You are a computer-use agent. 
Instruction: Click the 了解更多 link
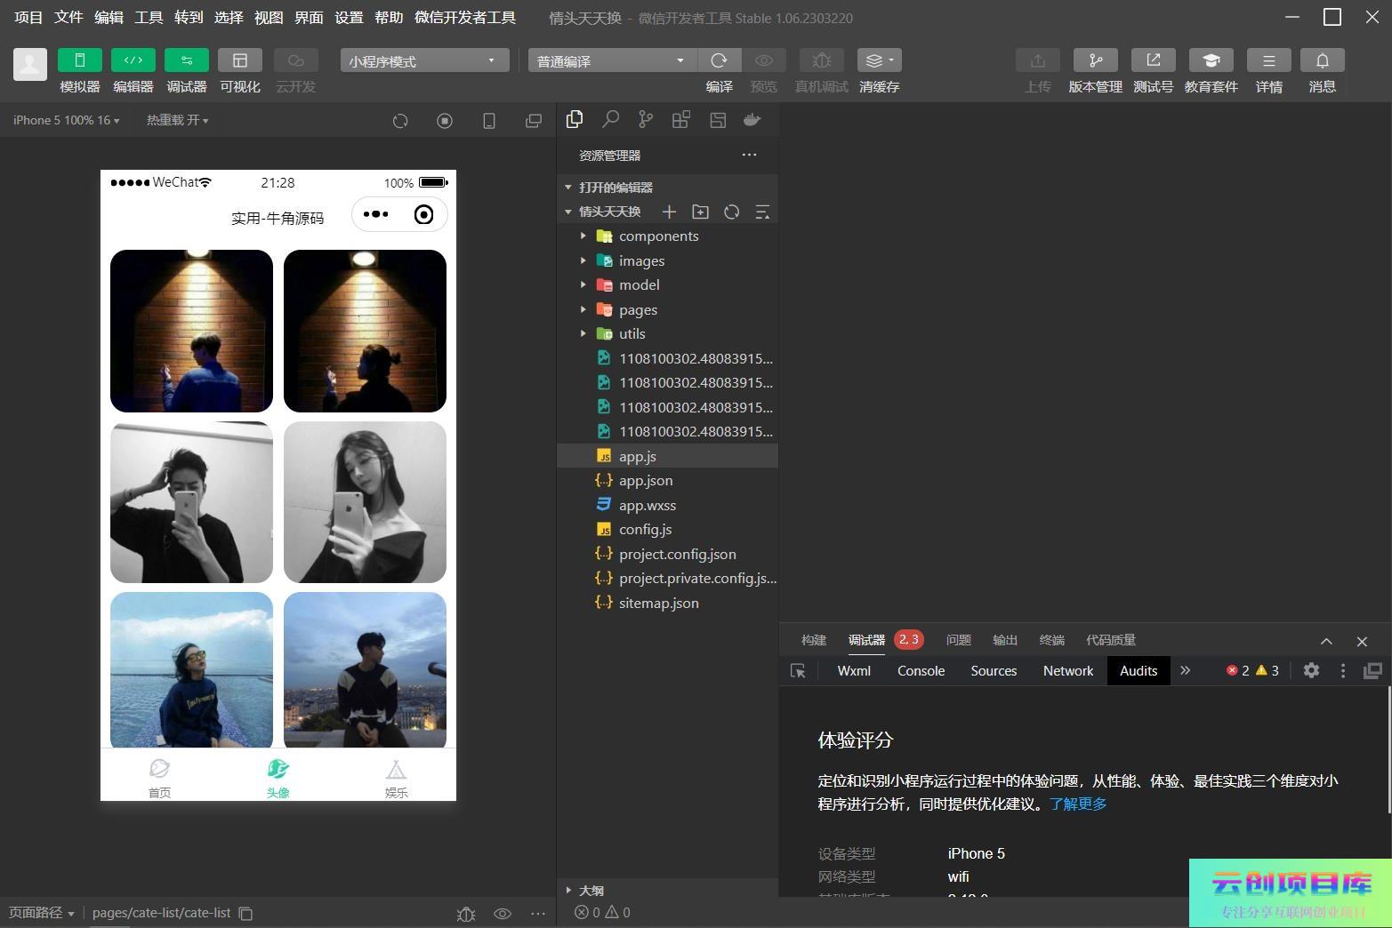click(x=1078, y=804)
